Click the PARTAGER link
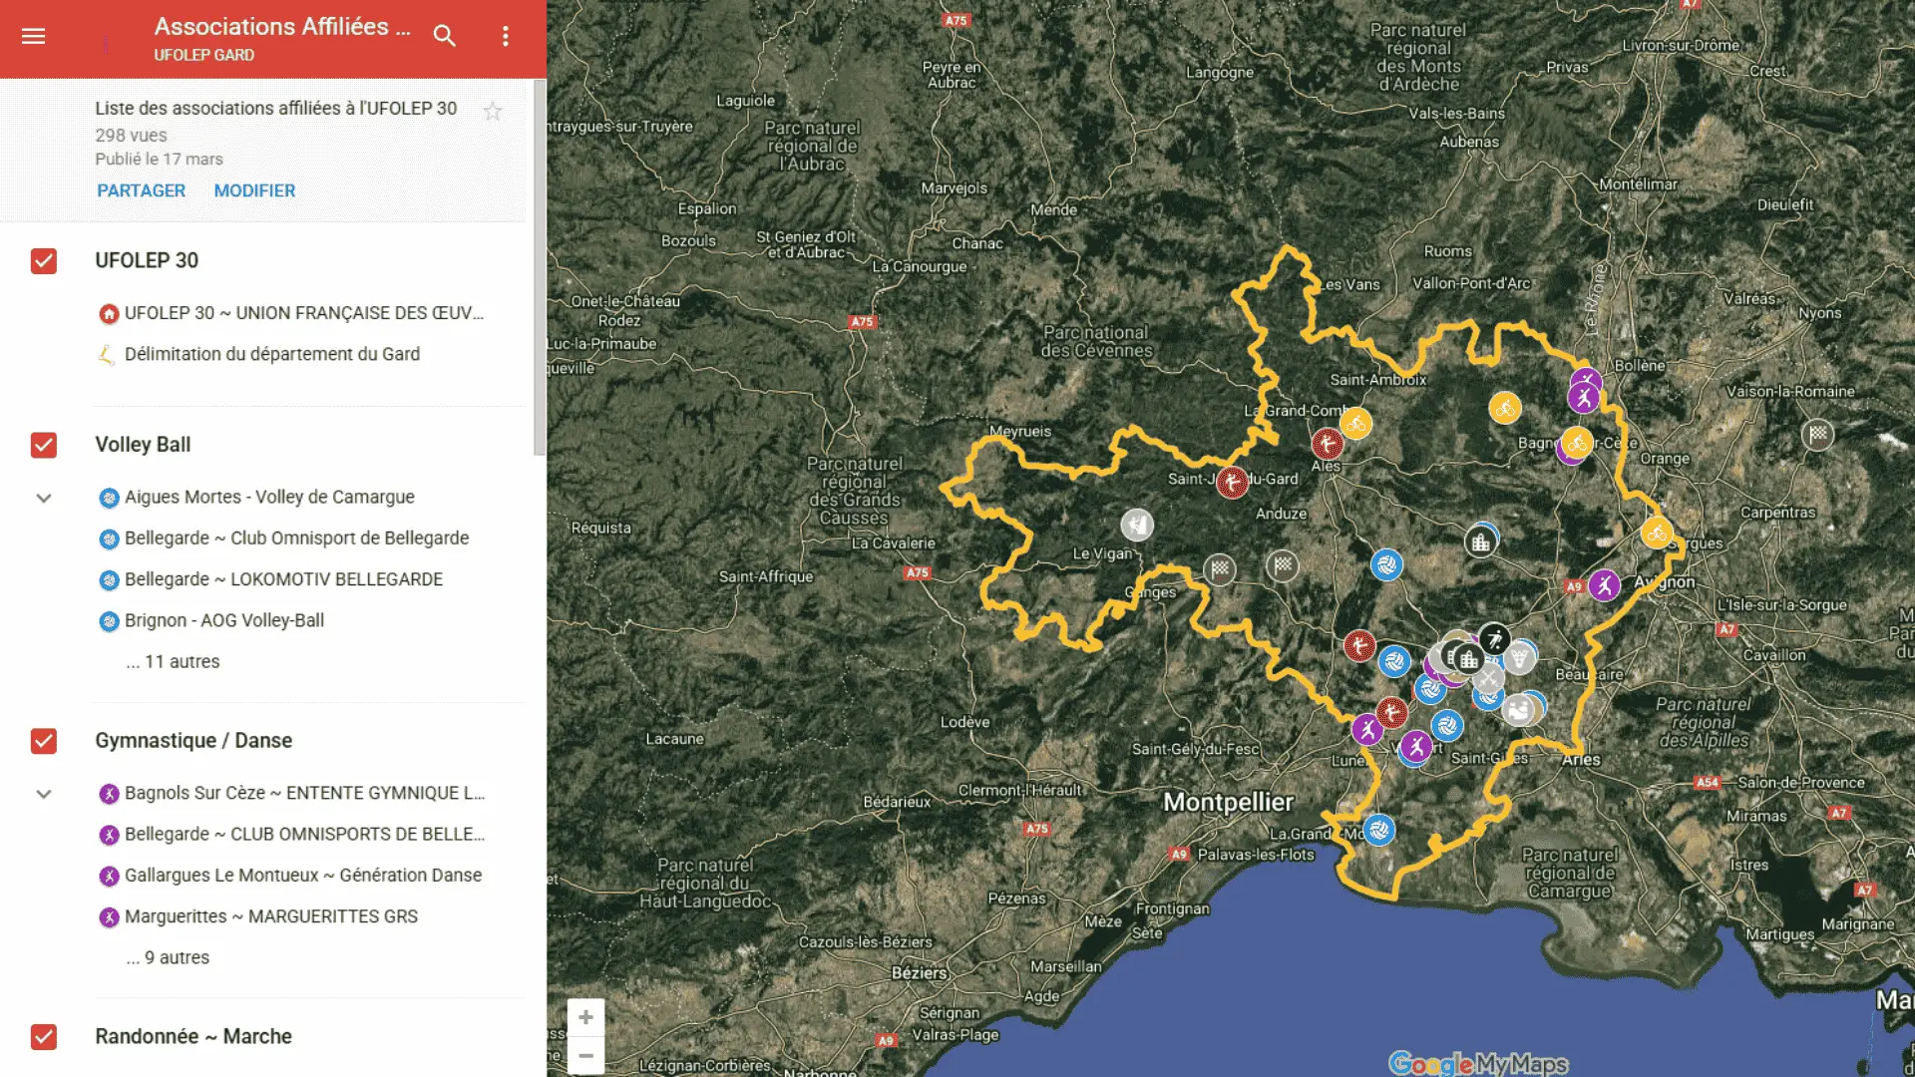The width and height of the screenshot is (1915, 1077). coord(142,190)
